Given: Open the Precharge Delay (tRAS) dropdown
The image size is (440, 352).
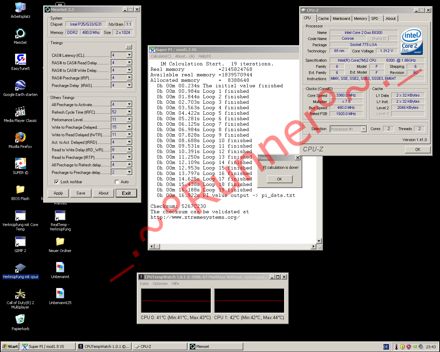Looking at the screenshot, I should point(129,85).
